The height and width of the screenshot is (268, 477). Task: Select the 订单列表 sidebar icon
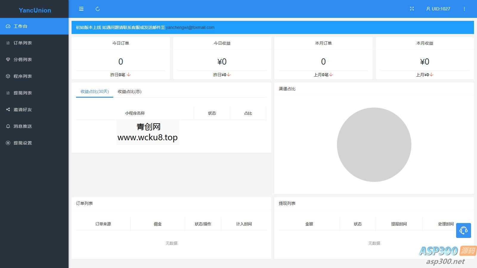click(8, 43)
